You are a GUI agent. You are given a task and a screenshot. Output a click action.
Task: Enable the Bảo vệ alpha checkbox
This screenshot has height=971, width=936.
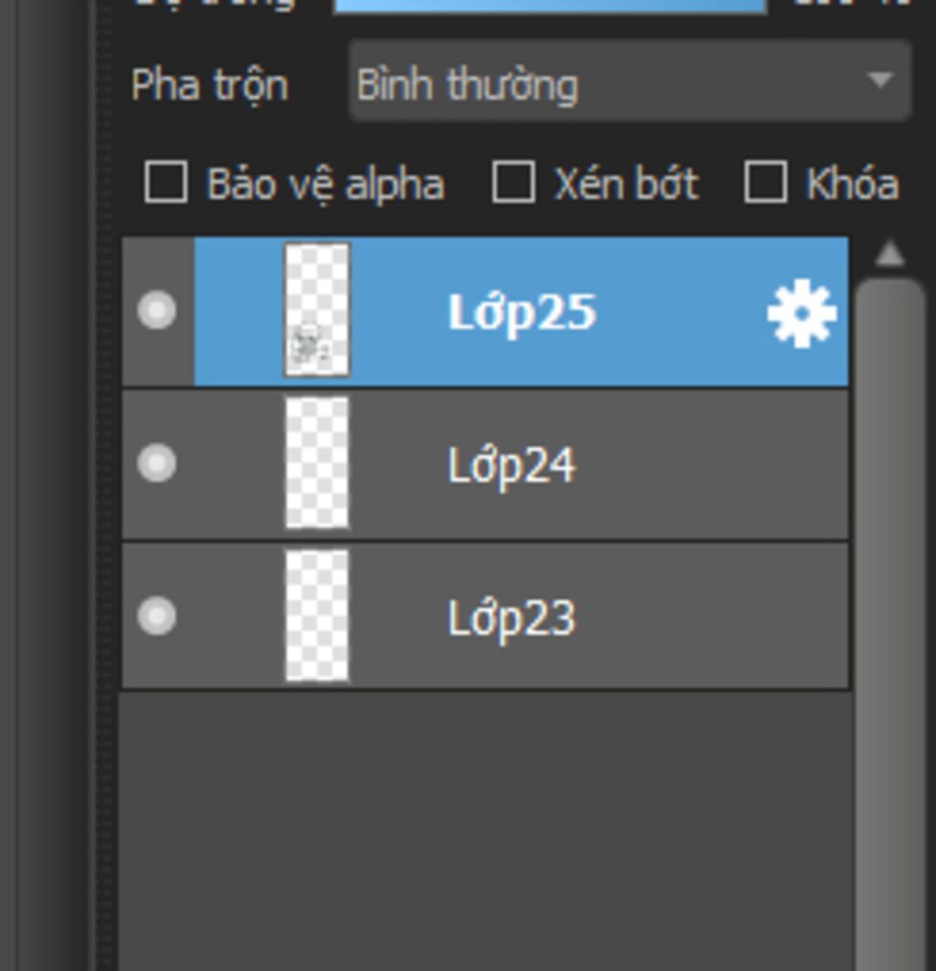[166, 182]
